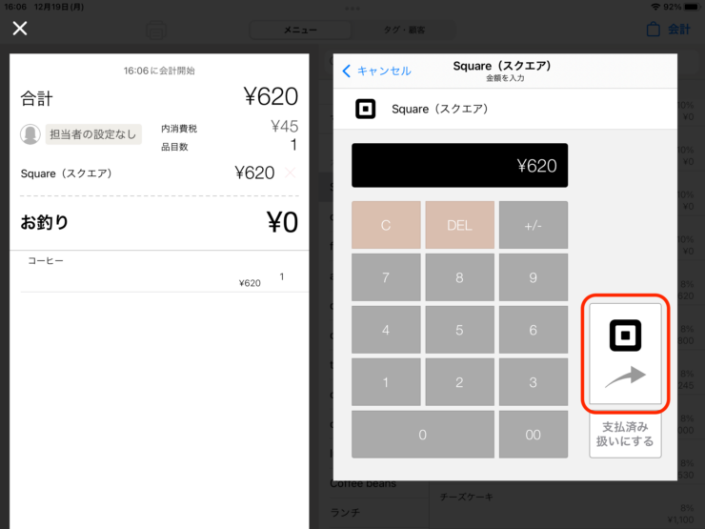This screenshot has width=705, height=529.
Task: Remove the Square ¥620 payment line
Action: coord(290,173)
